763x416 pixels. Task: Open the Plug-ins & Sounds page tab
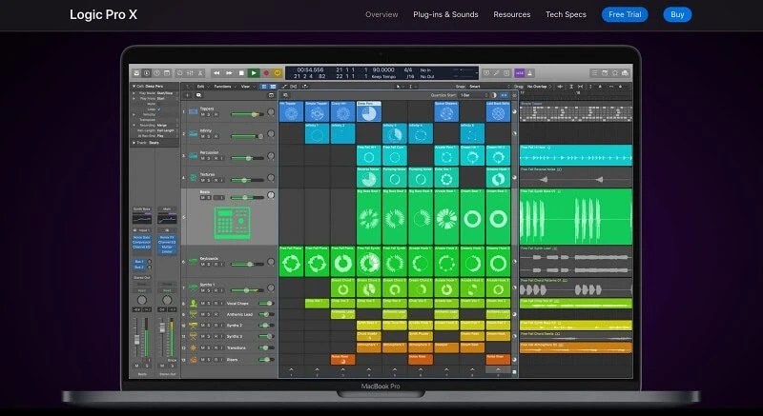(x=445, y=14)
